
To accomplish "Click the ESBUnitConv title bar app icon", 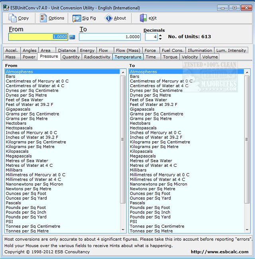I will [x=6, y=8].
